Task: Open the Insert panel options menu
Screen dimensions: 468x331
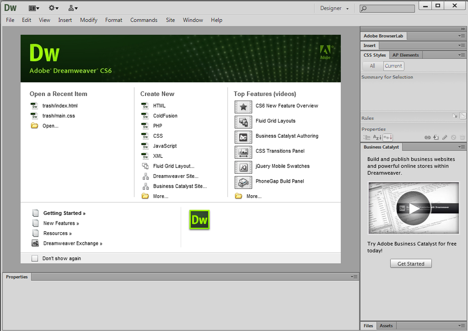Action: pyautogui.click(x=461, y=45)
